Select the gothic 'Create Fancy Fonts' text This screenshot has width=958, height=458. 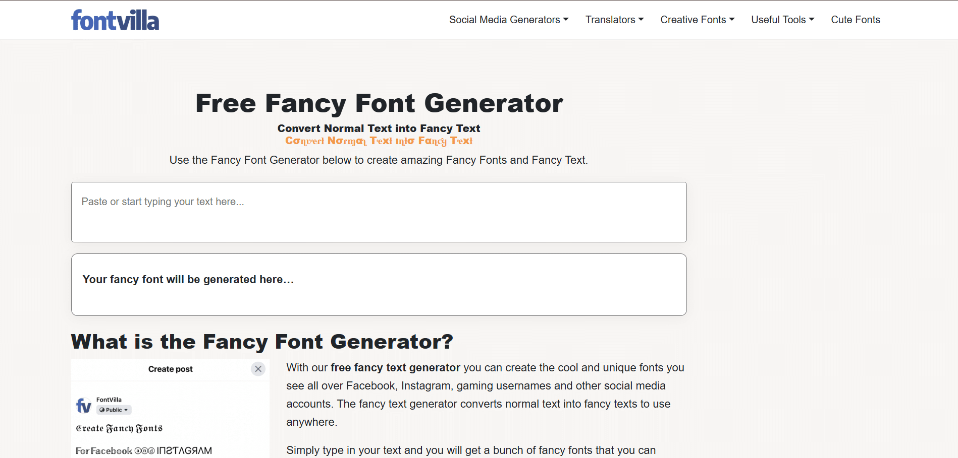(119, 428)
